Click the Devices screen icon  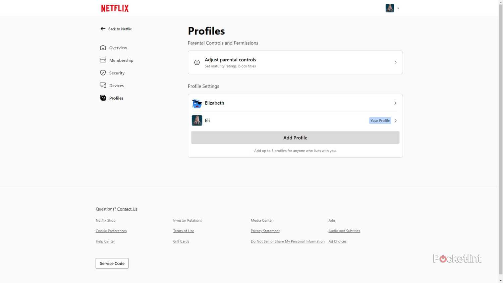[103, 86]
